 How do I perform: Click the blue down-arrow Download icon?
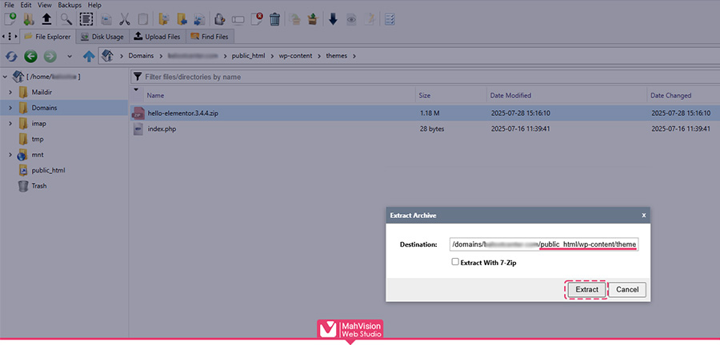pyautogui.click(x=333, y=19)
